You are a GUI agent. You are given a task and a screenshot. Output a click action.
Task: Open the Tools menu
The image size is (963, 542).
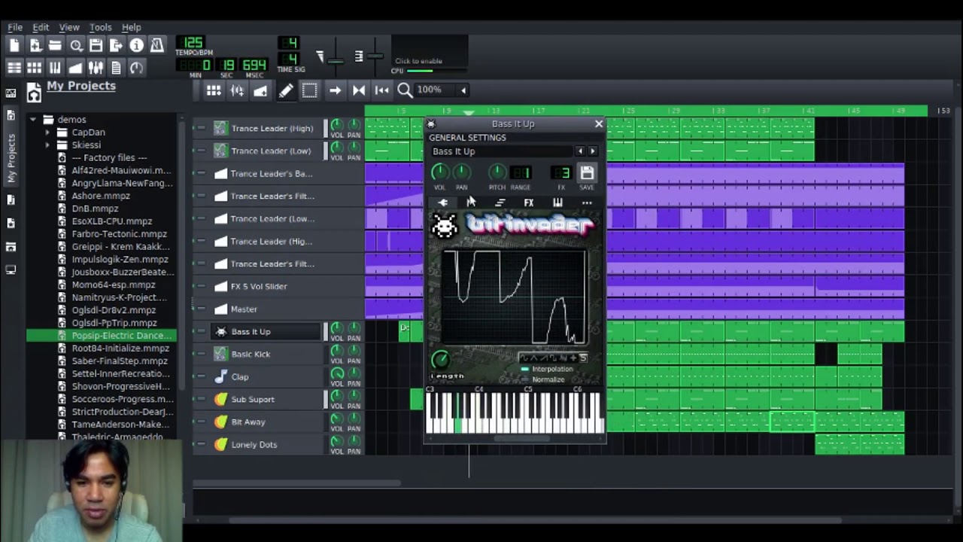coord(100,27)
